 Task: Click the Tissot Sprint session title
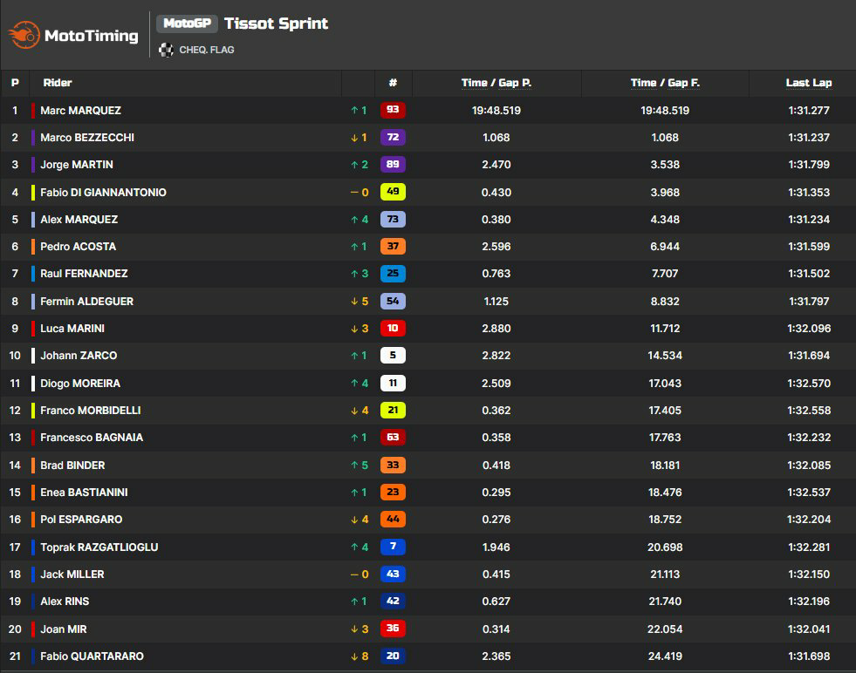click(x=277, y=24)
